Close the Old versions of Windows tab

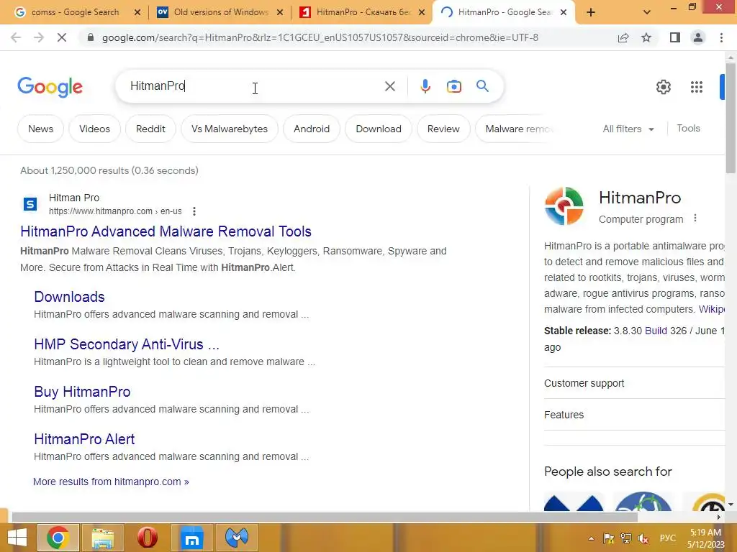coord(280,13)
